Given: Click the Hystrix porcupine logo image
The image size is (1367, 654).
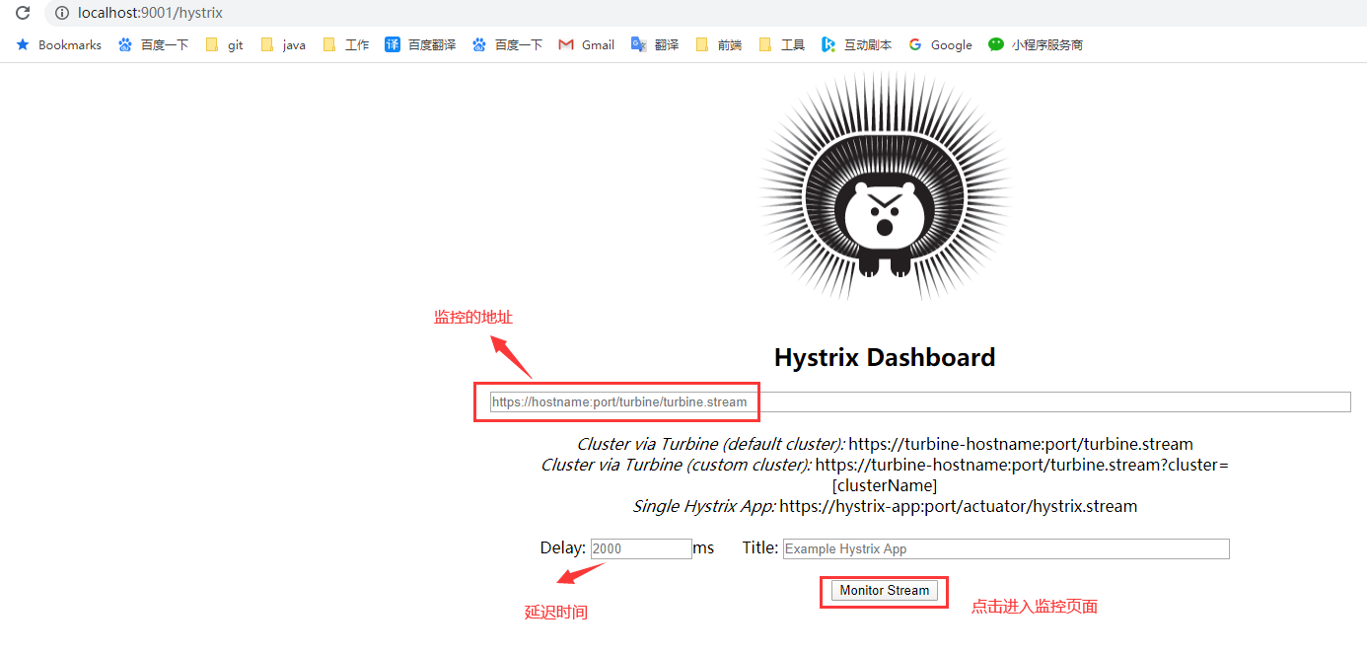Looking at the screenshot, I should point(885,186).
